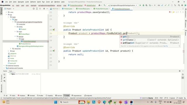Screen dimensions: 187x105
Task: Open Brave browser from taskbar
Action: [x=99, y=102]
